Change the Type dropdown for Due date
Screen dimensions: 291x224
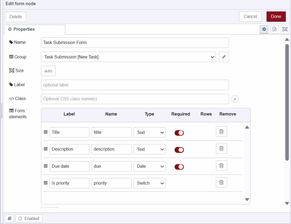click(149, 166)
